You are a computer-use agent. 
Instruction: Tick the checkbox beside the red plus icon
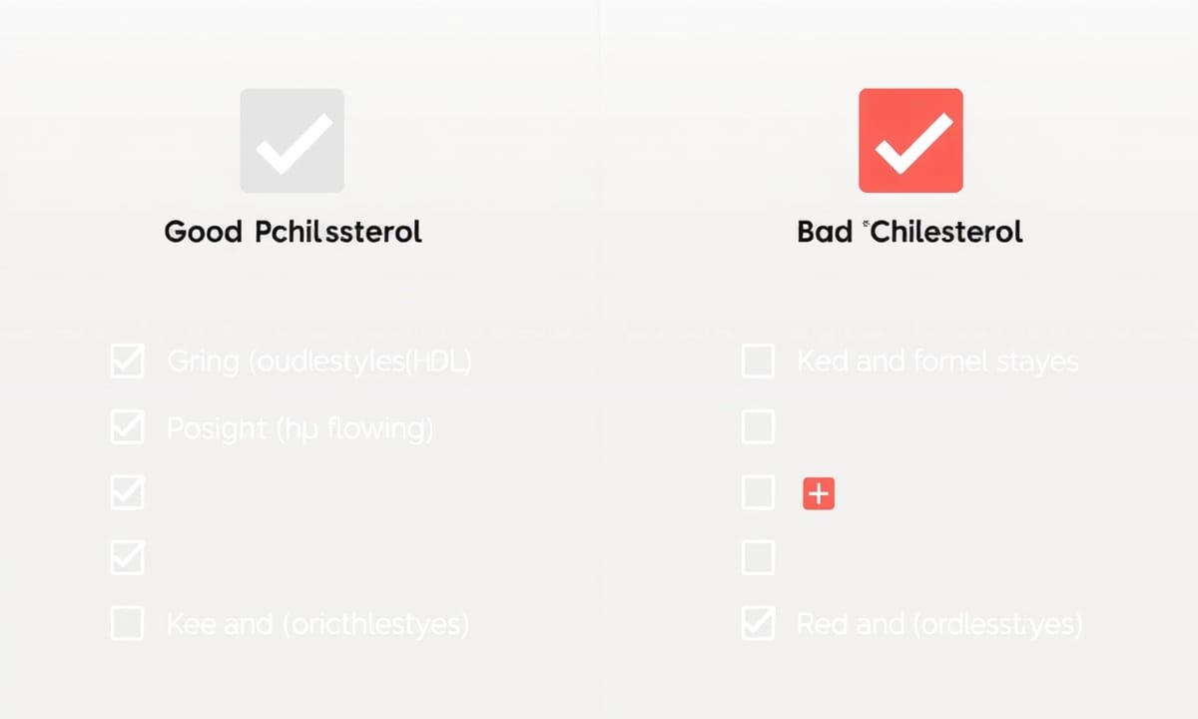click(x=759, y=493)
